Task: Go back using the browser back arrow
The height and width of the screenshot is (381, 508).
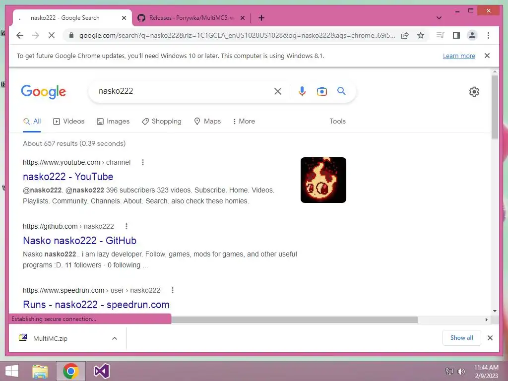Action: click(20, 35)
